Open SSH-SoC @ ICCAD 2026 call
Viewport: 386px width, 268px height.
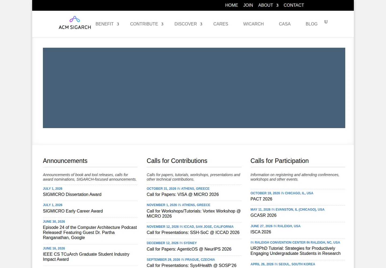(x=193, y=232)
